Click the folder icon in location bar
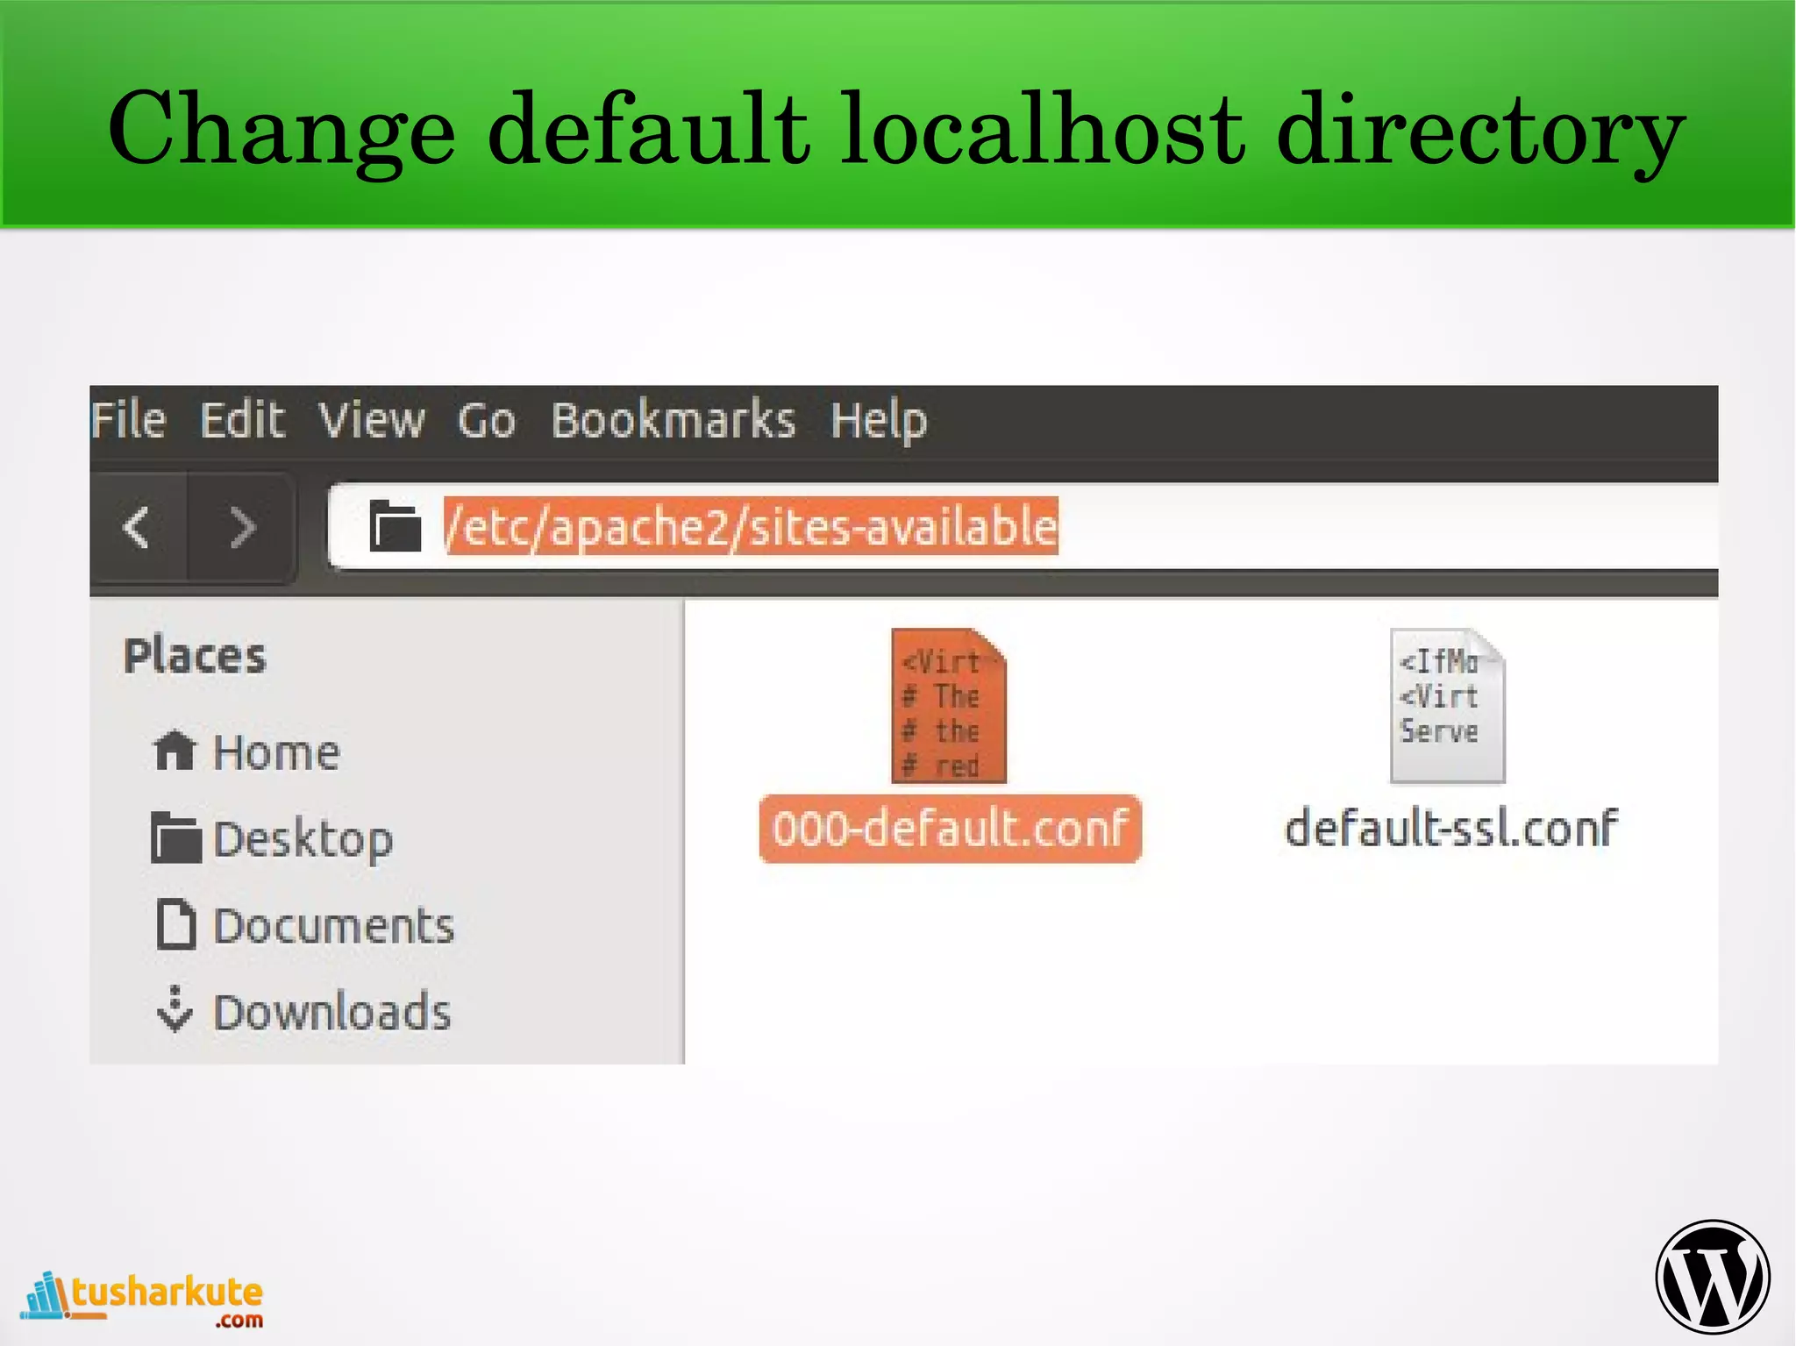This screenshot has width=1796, height=1346. (x=395, y=526)
